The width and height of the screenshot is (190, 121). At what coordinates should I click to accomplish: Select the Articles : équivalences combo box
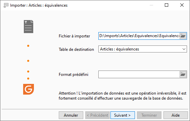point(142,49)
